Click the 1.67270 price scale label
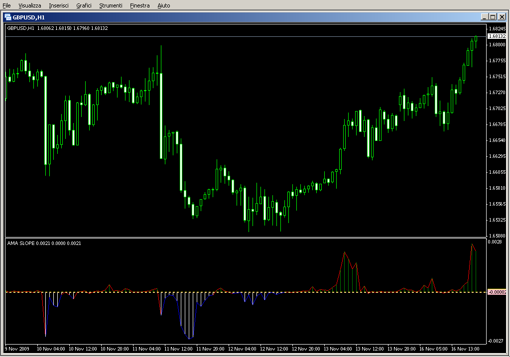 click(498, 92)
